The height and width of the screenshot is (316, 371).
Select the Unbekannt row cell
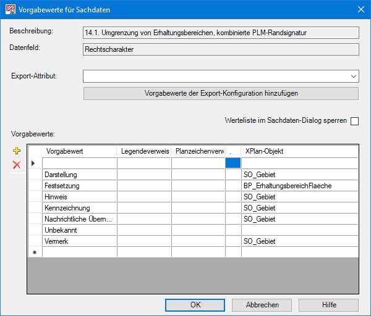pos(79,230)
